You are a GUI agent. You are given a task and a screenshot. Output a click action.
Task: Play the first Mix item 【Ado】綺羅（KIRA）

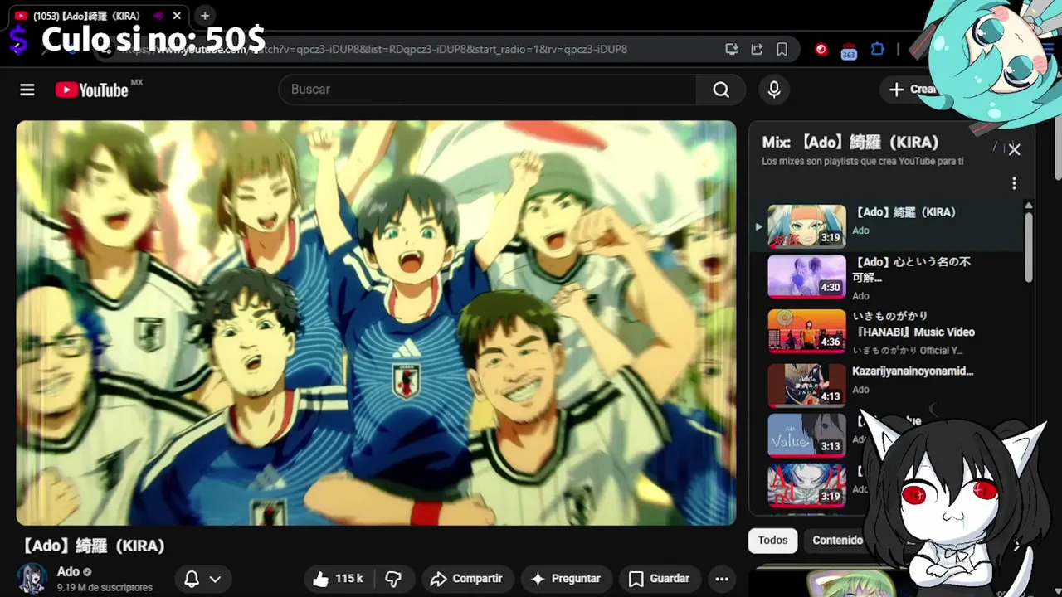click(886, 226)
